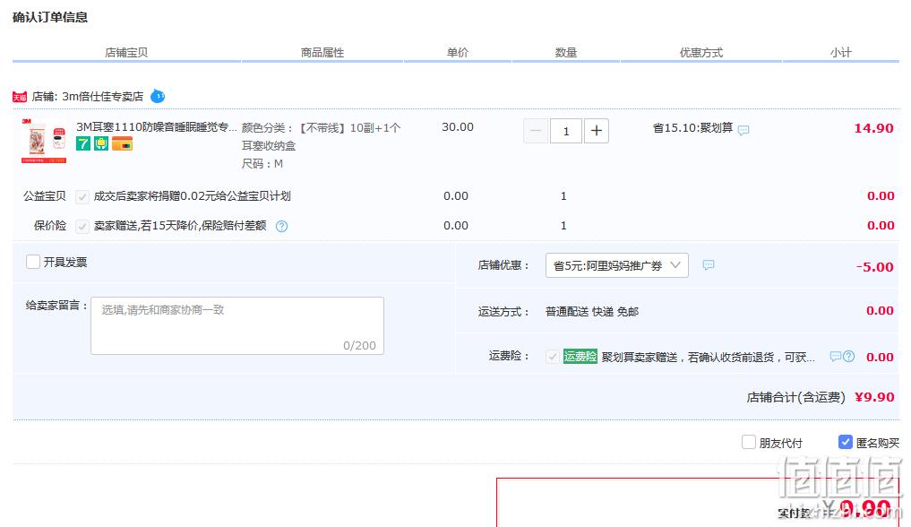Increase quantity with the plus button
The height and width of the screenshot is (527, 911).
(x=596, y=131)
